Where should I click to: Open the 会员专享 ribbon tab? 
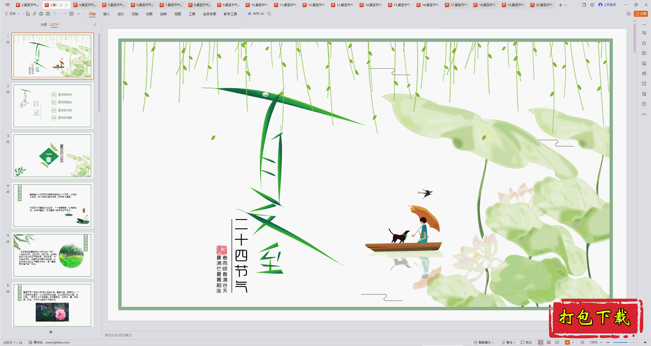click(209, 14)
